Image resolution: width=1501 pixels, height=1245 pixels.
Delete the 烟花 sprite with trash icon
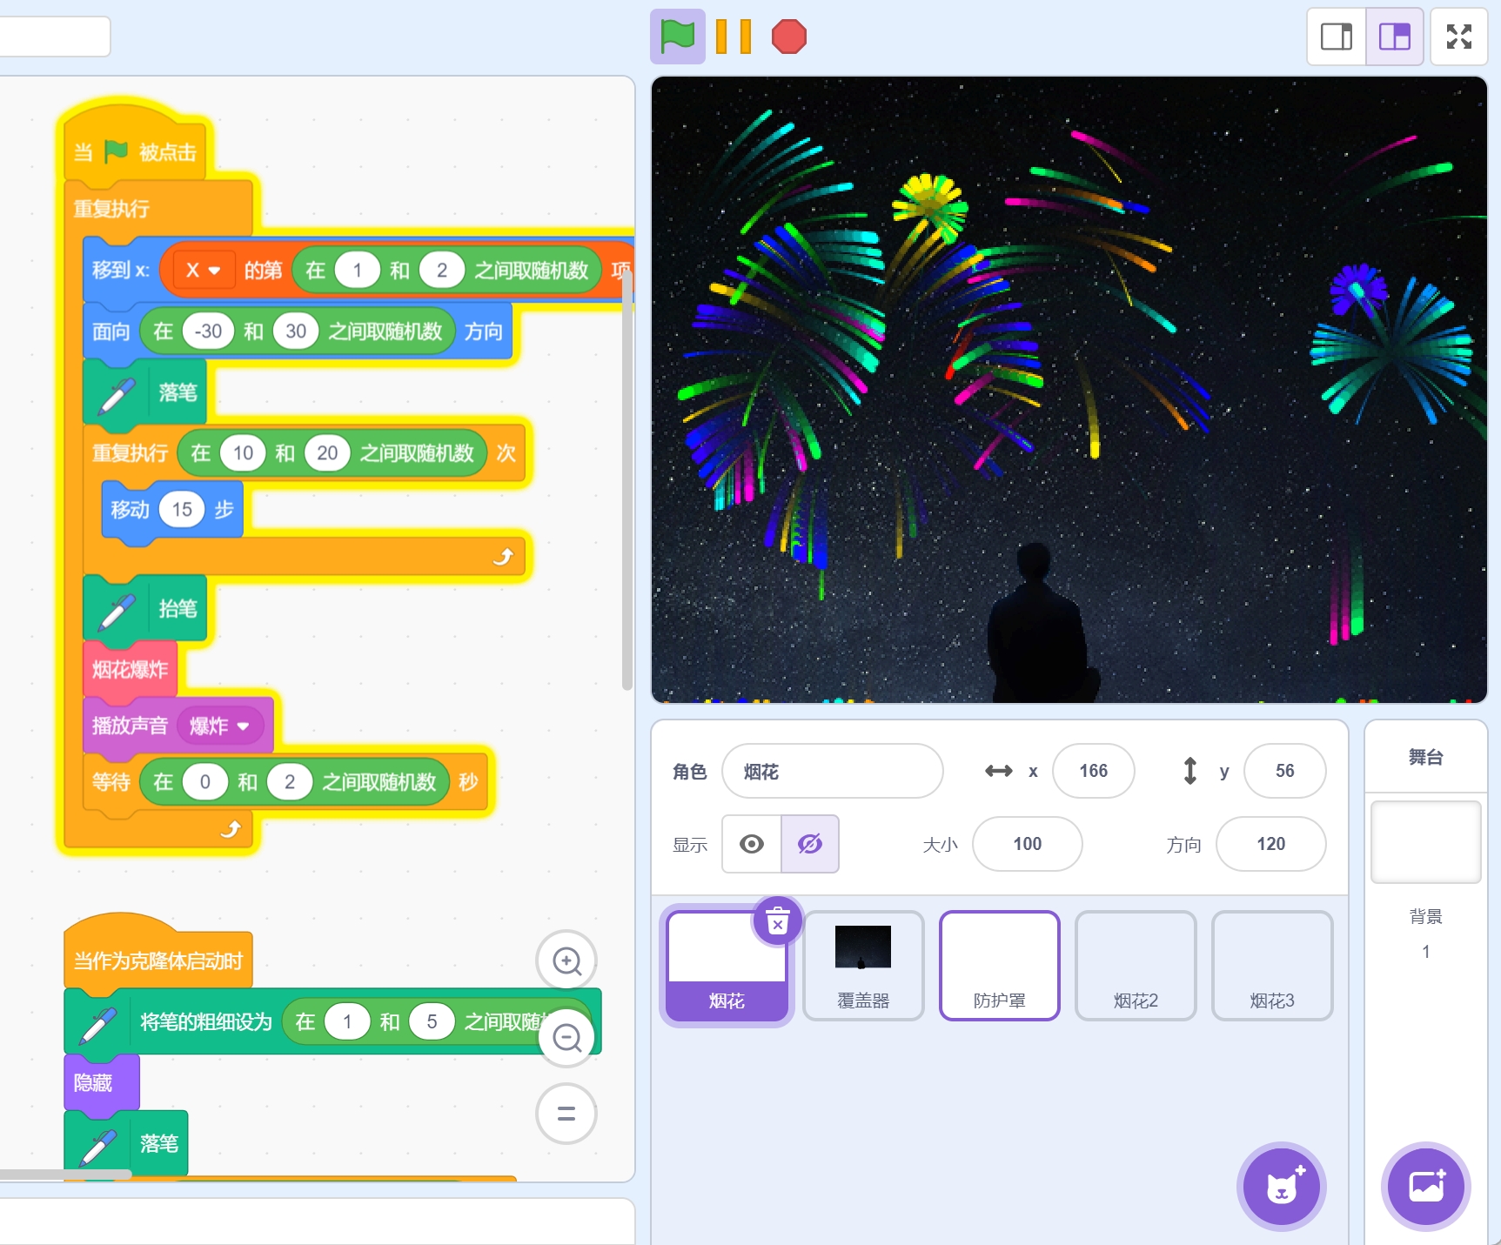[777, 920]
